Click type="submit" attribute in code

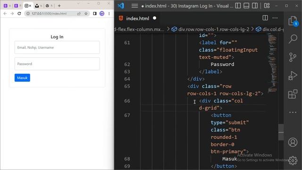pyautogui.click(x=230, y=123)
